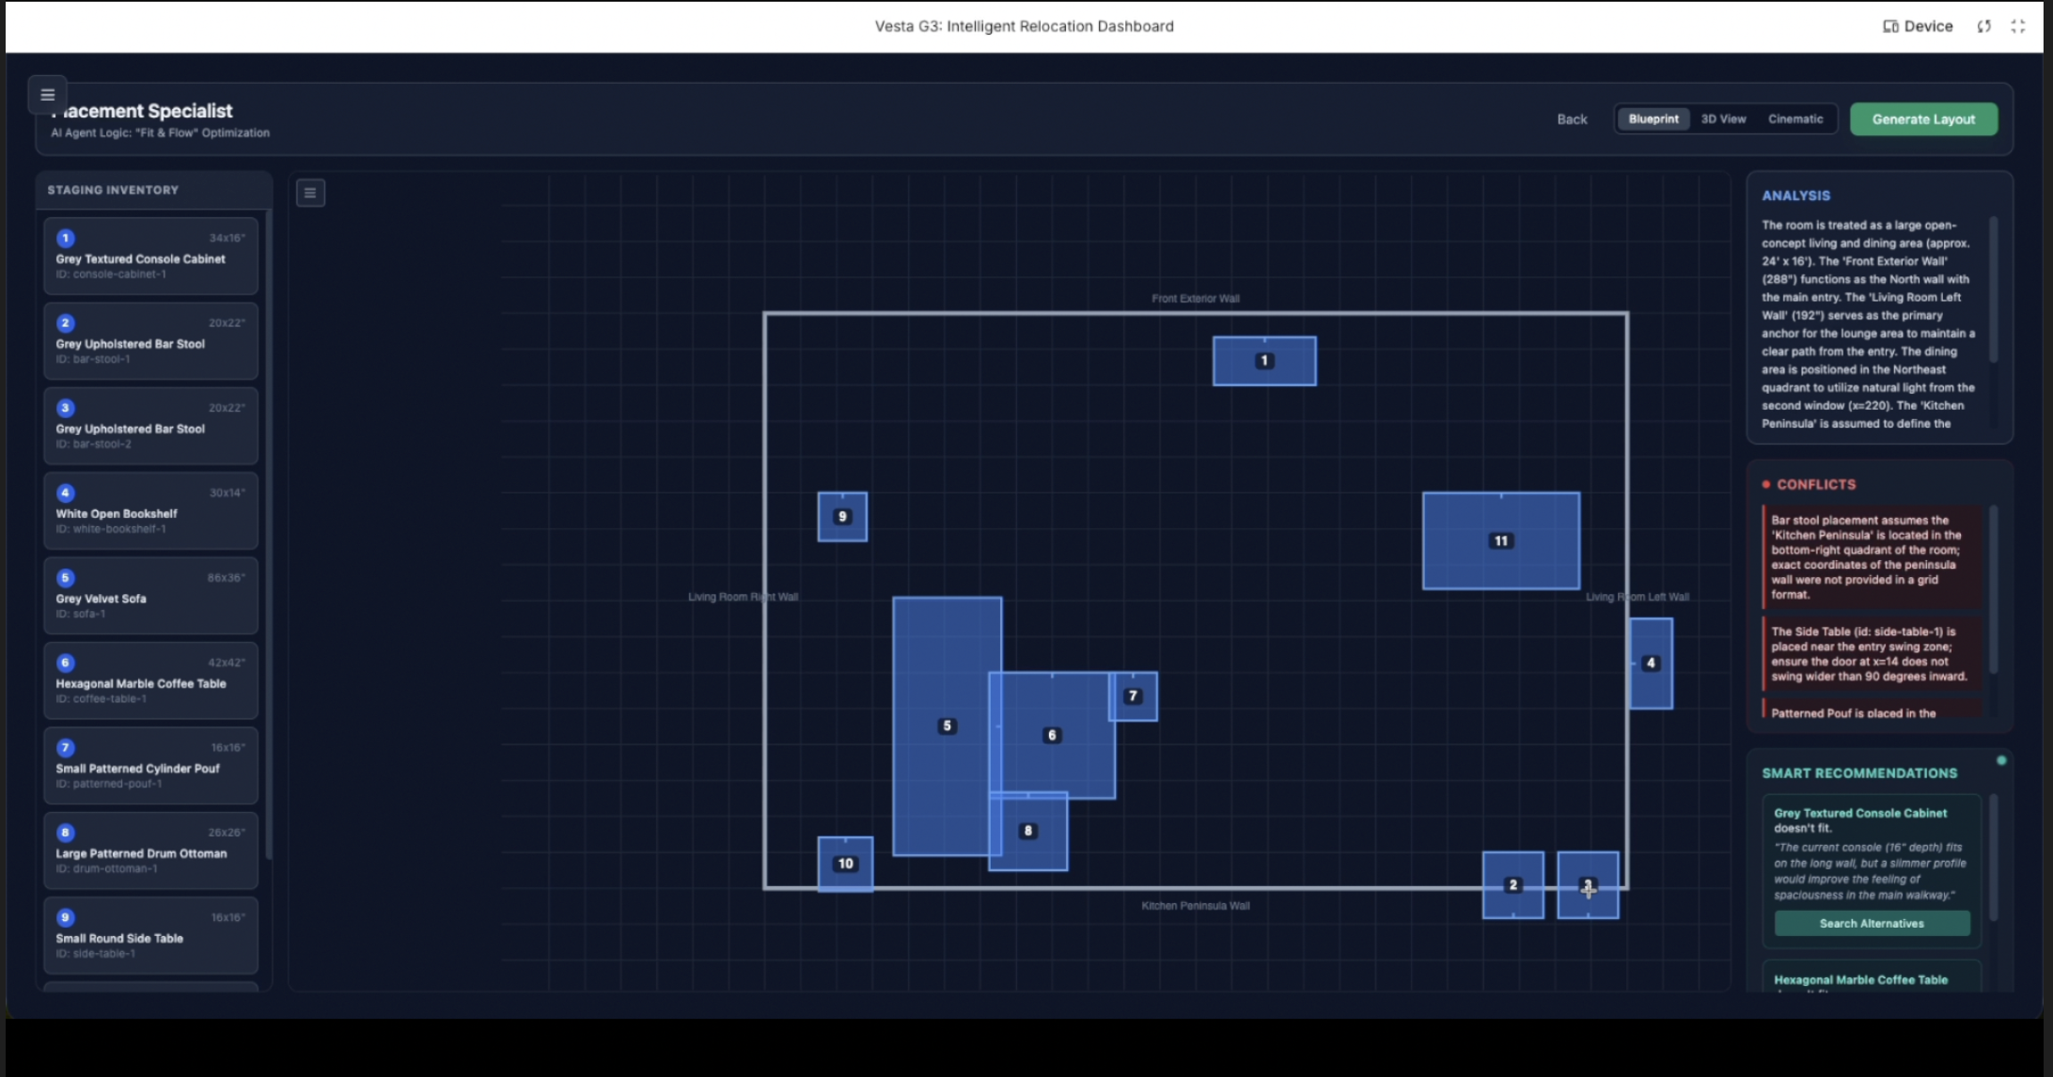Click the green status dot in recommendations

(2001, 760)
